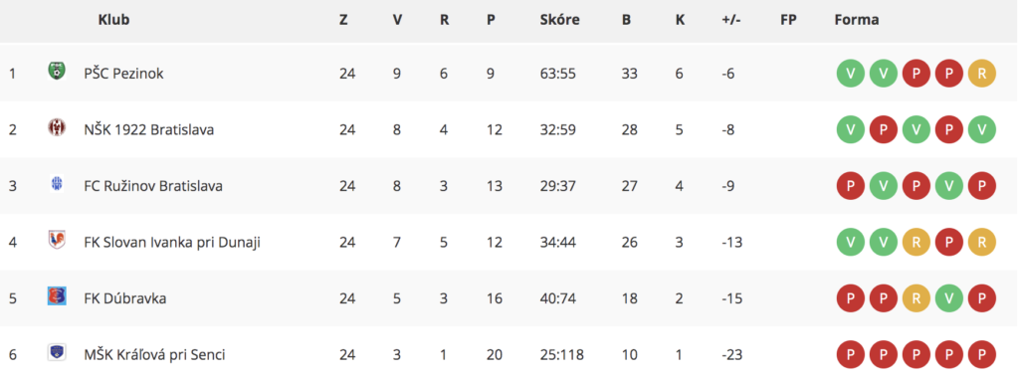
Task: Click the FK Slovan Ivanka club crest
Action: [x=57, y=240]
